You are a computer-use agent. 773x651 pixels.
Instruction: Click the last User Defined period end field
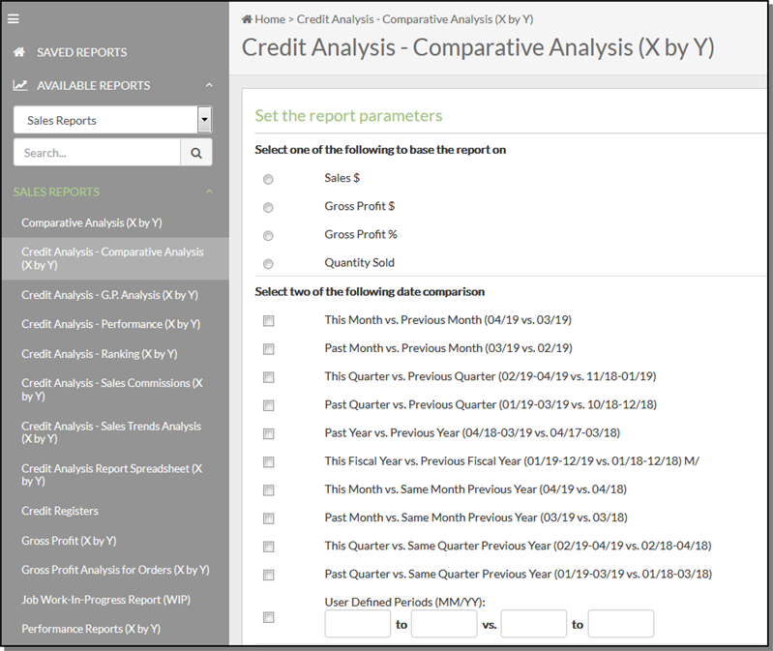coord(621,624)
